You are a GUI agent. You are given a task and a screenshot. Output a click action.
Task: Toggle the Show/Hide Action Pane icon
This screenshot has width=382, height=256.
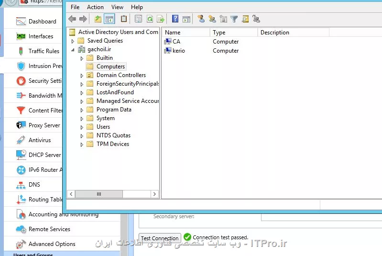click(186, 19)
